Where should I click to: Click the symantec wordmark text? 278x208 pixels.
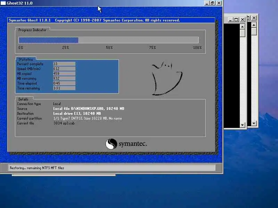tap(133, 144)
